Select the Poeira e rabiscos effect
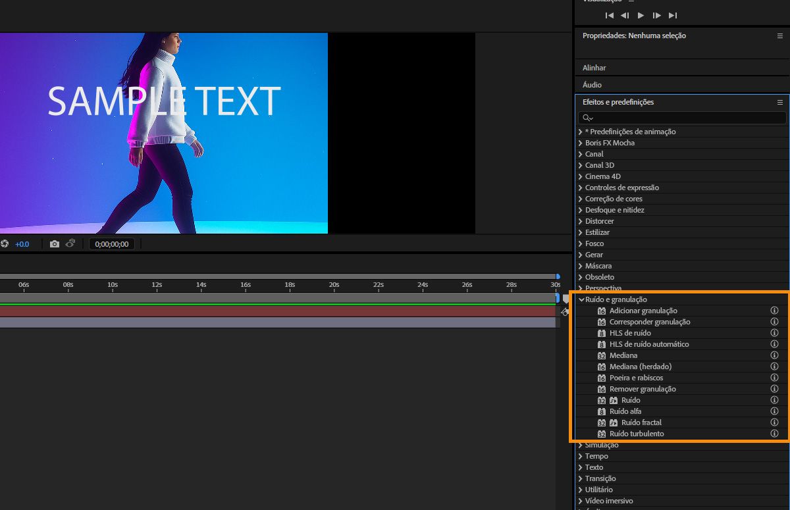This screenshot has height=510, width=790. [636, 378]
